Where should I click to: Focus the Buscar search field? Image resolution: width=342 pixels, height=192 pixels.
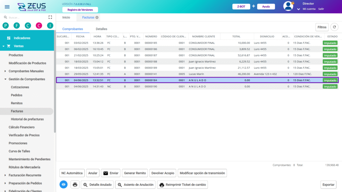click(x=27, y=17)
